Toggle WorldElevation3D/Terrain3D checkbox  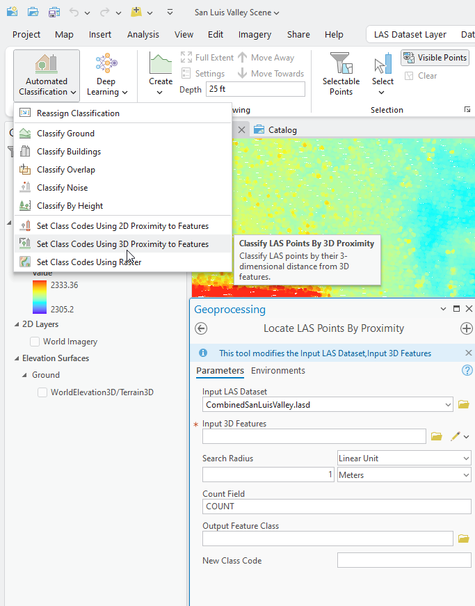pos(42,392)
